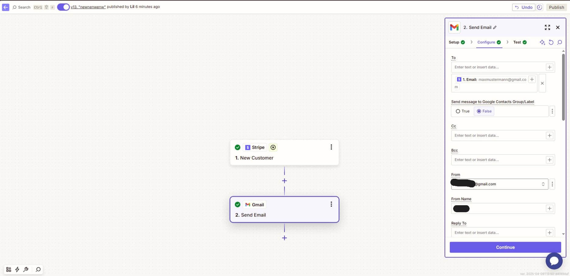Image resolution: width=570 pixels, height=276 pixels.
Task: Open the chat support bubble
Action: coord(554,261)
